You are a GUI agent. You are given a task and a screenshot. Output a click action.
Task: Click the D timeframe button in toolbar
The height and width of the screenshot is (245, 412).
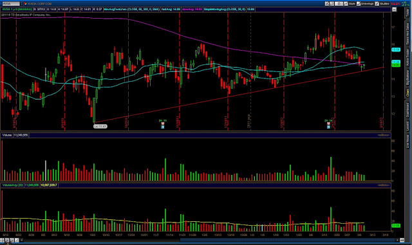pyautogui.click(x=339, y=4)
